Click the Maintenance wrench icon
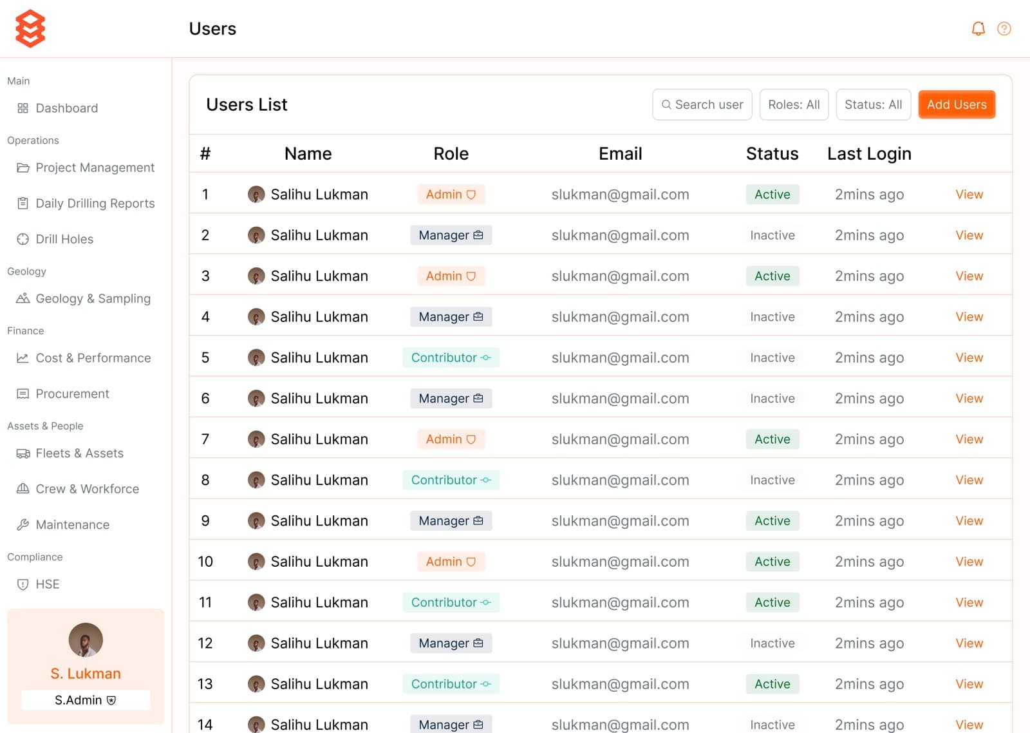The height and width of the screenshot is (733, 1030). (23, 525)
